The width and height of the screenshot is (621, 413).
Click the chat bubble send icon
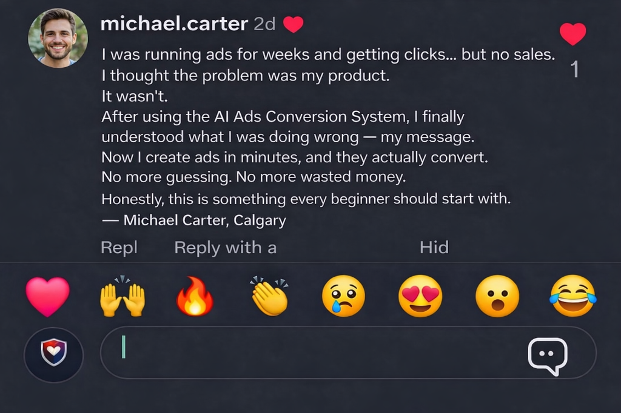(x=547, y=355)
